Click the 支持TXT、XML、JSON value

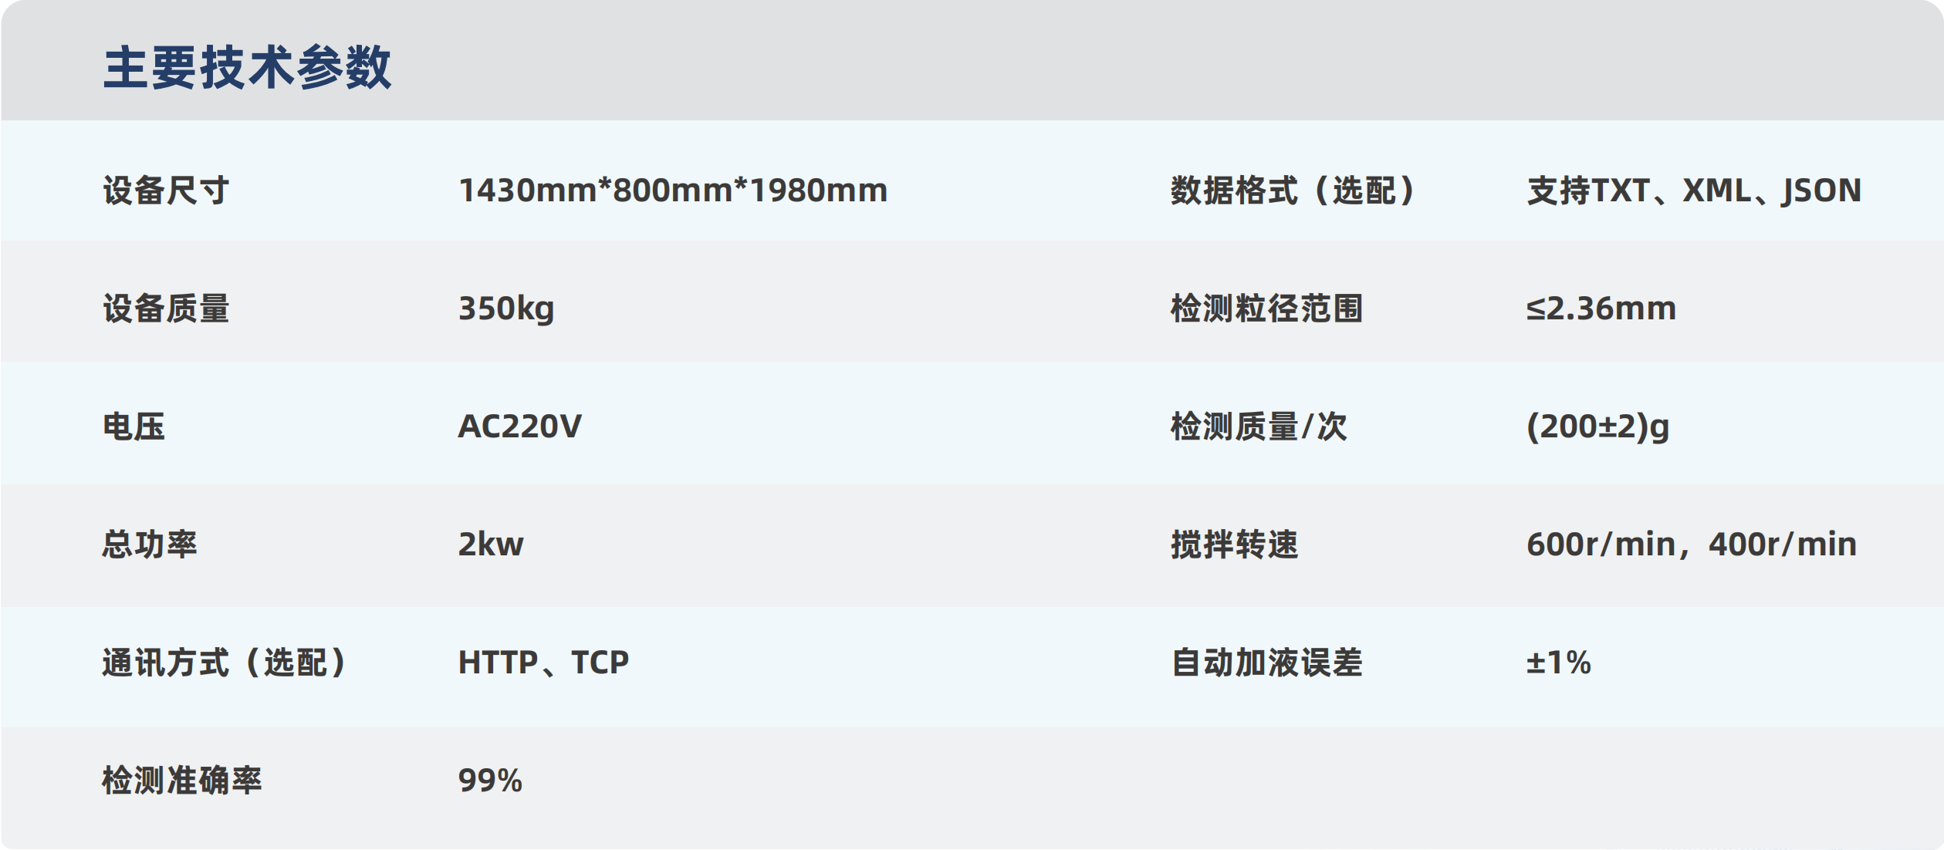pos(1694,190)
